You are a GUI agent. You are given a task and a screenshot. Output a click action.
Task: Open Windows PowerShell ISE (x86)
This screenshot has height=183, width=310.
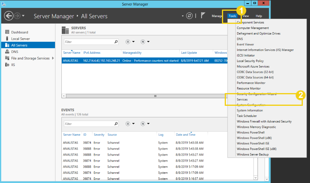pyautogui.click(x=257, y=149)
